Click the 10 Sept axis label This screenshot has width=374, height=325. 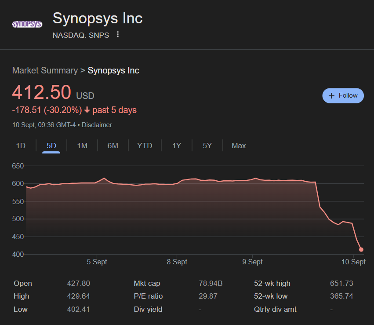pyautogui.click(x=353, y=262)
